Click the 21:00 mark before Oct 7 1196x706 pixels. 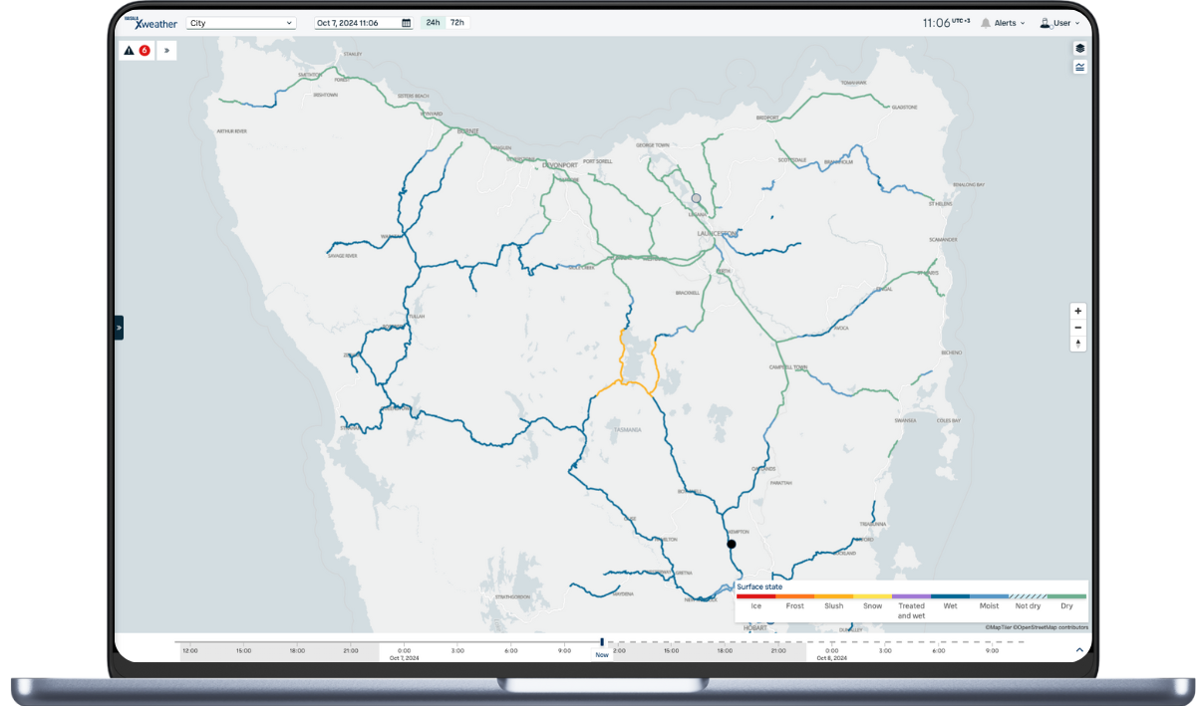coord(351,650)
